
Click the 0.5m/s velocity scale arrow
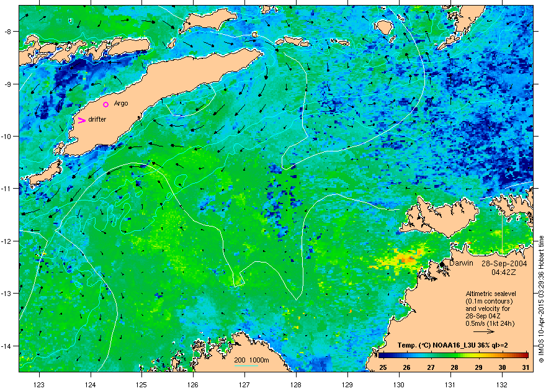pos(484,331)
